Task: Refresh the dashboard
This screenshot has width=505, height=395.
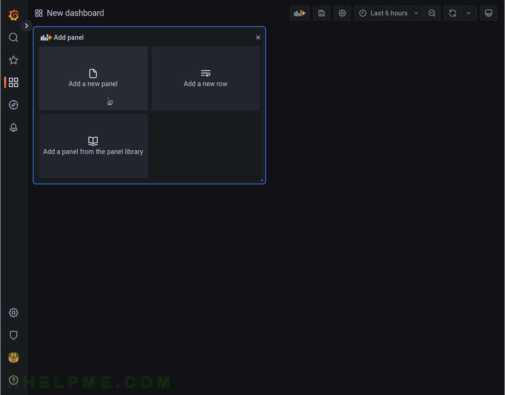Action: [x=453, y=13]
